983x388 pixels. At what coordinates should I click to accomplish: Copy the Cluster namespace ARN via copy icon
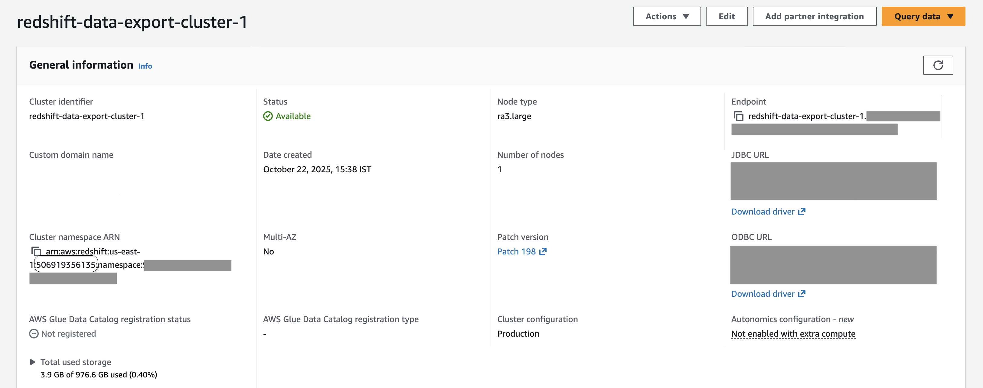[36, 251]
